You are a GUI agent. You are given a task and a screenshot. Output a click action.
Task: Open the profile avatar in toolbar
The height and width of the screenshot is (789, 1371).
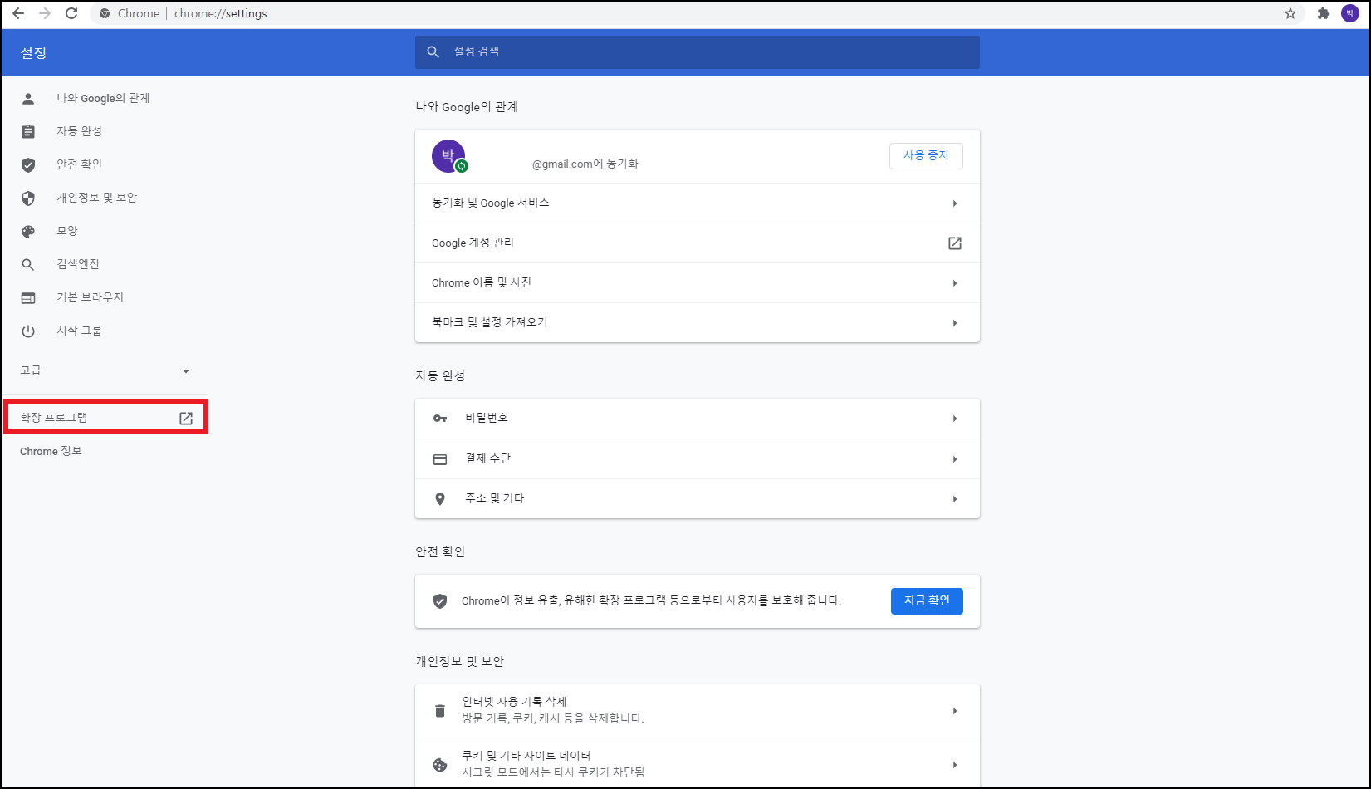coord(1350,13)
